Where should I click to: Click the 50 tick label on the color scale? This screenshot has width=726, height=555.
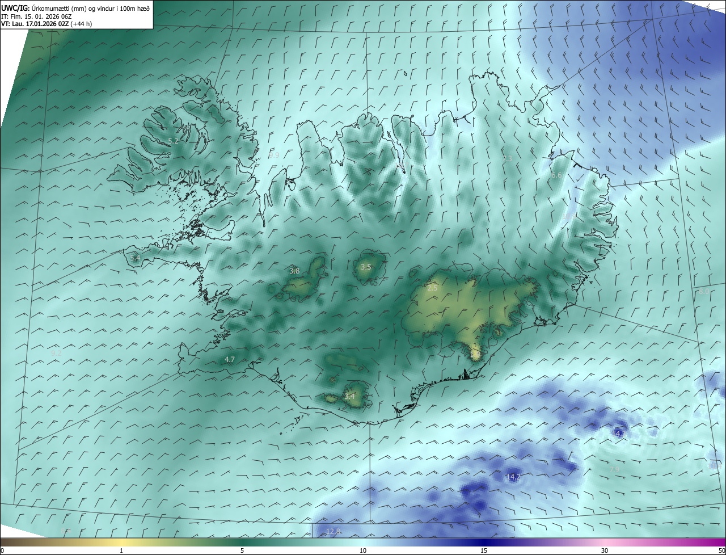(721, 551)
